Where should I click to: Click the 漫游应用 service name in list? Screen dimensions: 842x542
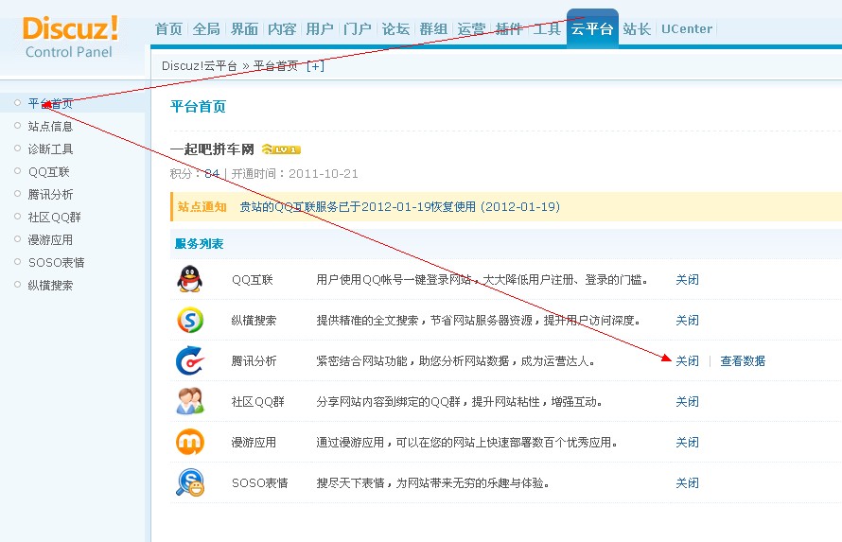point(254,442)
